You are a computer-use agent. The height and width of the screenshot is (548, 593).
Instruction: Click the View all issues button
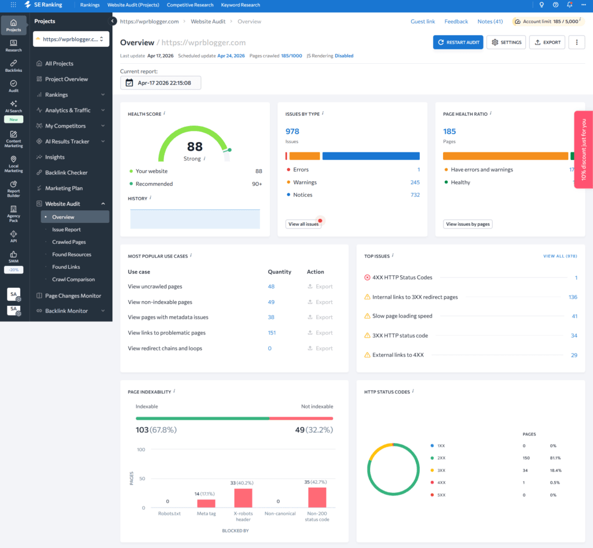[x=303, y=224]
